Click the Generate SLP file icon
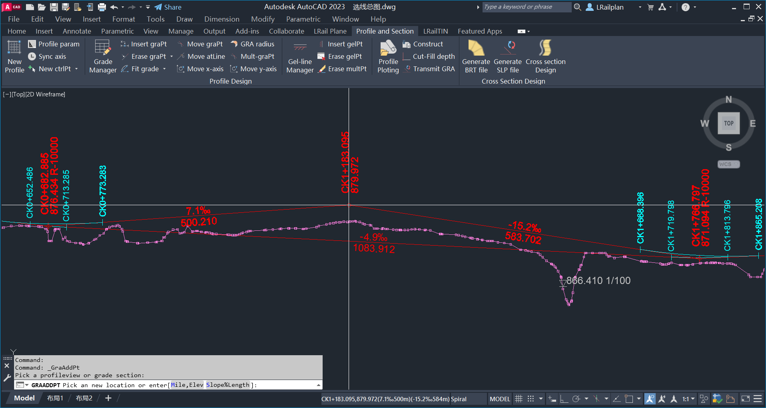Viewport: 766px width, 408px height. 508,47
